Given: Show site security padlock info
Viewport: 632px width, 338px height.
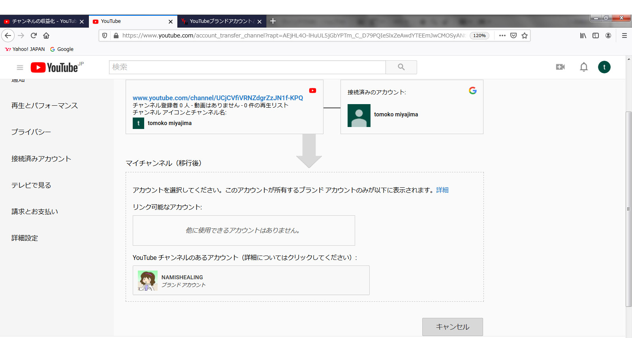Looking at the screenshot, I should tap(116, 35).
